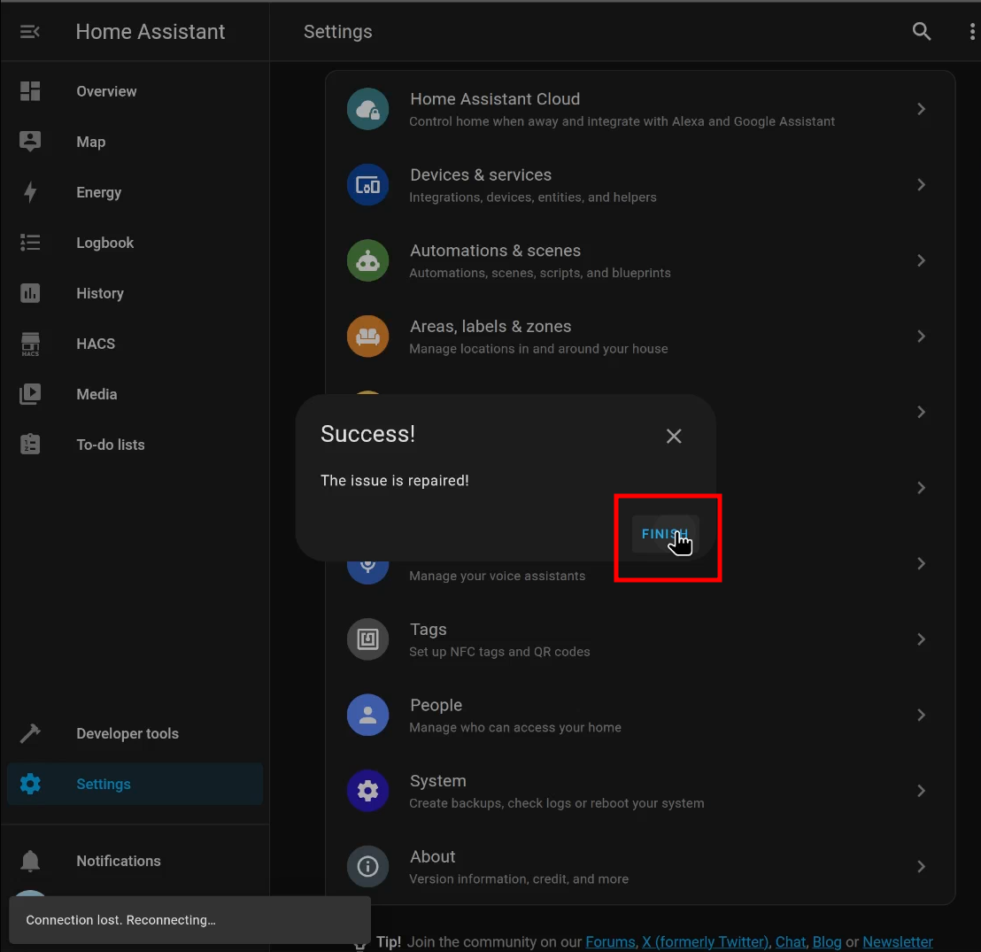Expand Devices & services chevron
981x952 pixels.
921,184
